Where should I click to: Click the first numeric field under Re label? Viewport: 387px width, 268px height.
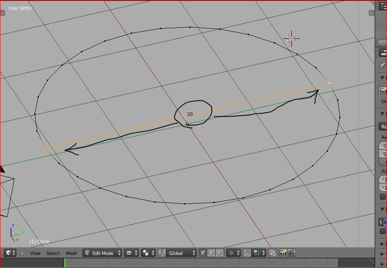(383, 145)
